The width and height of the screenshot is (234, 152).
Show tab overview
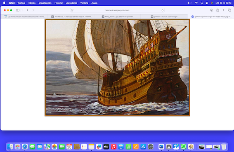[229, 10]
